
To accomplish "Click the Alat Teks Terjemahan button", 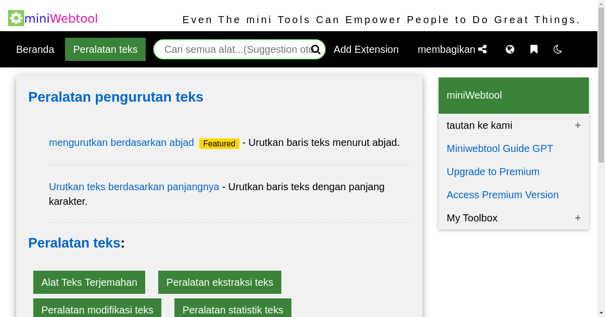I will [89, 282].
